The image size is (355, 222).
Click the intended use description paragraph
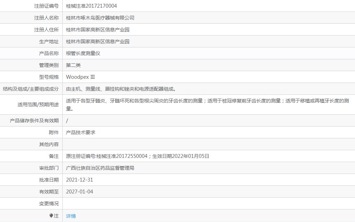[x=207, y=104]
